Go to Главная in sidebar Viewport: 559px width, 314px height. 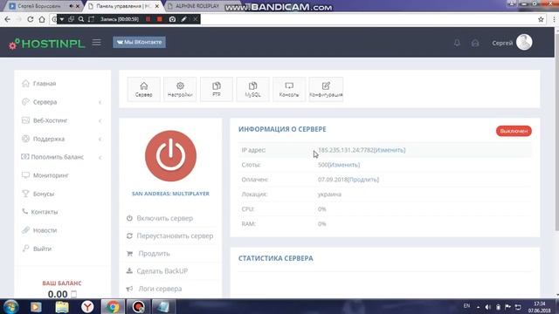click(45, 84)
